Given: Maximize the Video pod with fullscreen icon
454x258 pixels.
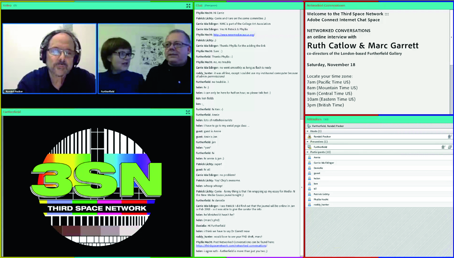Looking at the screenshot, I should point(188,6).
